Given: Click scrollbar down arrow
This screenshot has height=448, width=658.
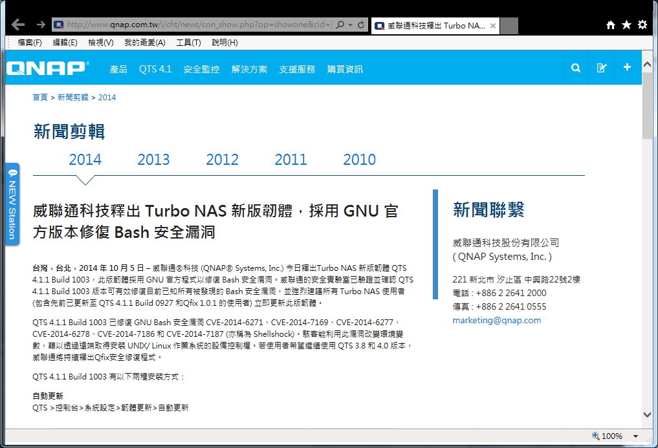Looking at the screenshot, I should 647,414.
